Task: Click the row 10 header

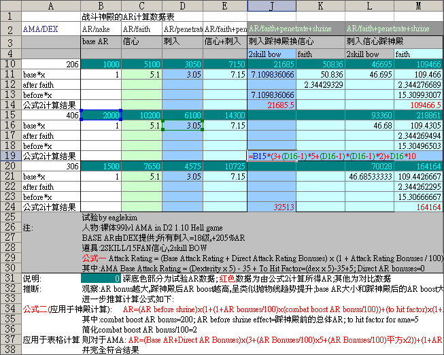Action: pos(10,64)
